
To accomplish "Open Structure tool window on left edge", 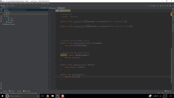I will pos(1,19).
